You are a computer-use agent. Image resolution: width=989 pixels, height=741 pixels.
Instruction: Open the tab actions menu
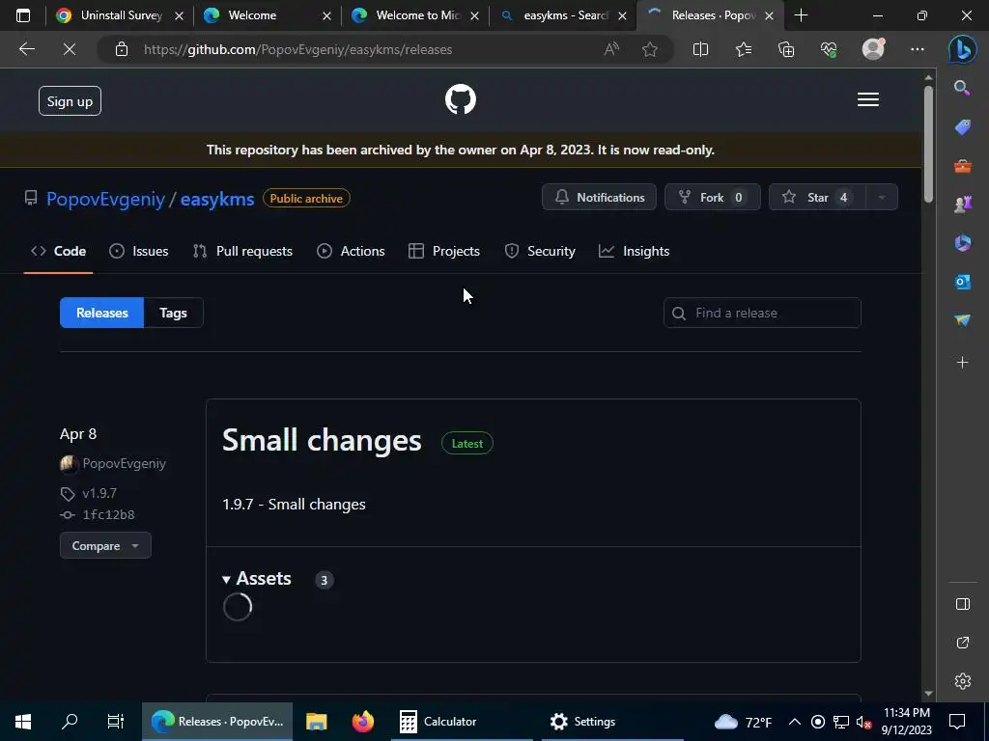point(23,15)
